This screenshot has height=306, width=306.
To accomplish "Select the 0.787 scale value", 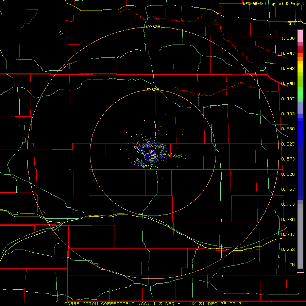I will click(x=288, y=99).
